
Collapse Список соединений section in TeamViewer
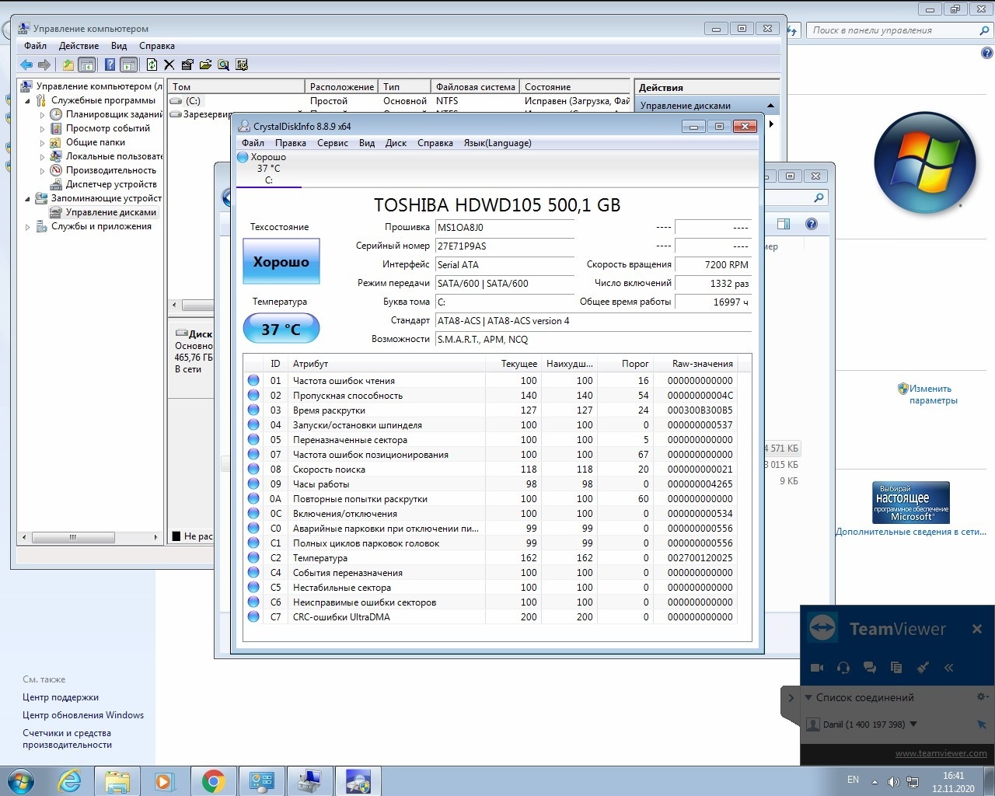[x=808, y=697]
